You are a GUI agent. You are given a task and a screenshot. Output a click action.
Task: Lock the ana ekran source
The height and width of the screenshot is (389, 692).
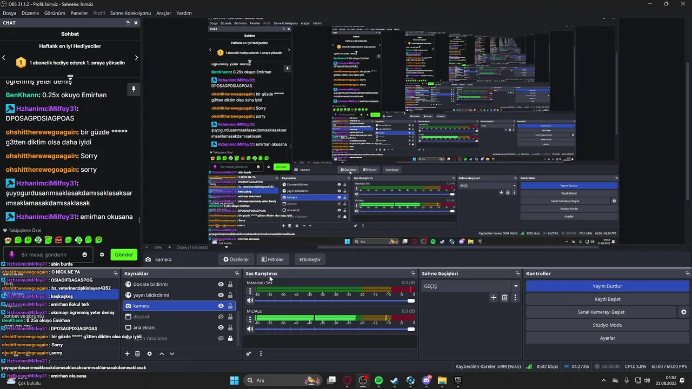(230, 327)
